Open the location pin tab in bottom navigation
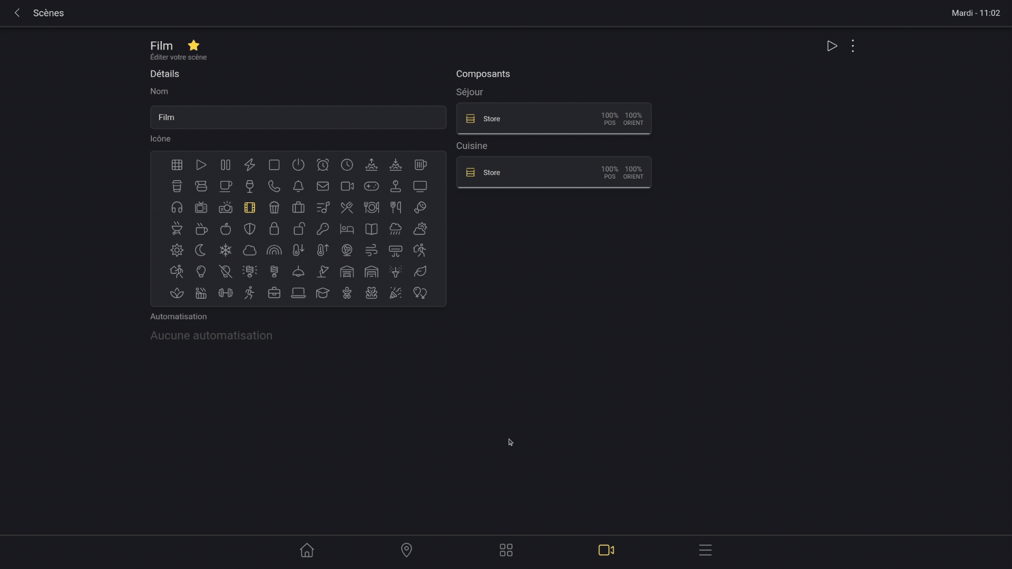The height and width of the screenshot is (569, 1012). click(x=406, y=550)
